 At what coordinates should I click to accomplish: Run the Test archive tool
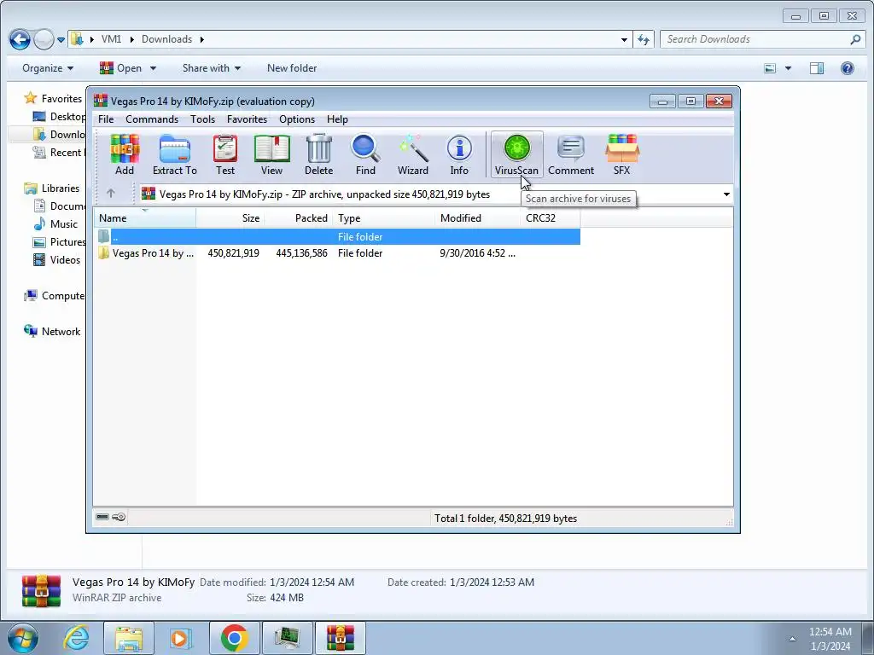pyautogui.click(x=225, y=155)
